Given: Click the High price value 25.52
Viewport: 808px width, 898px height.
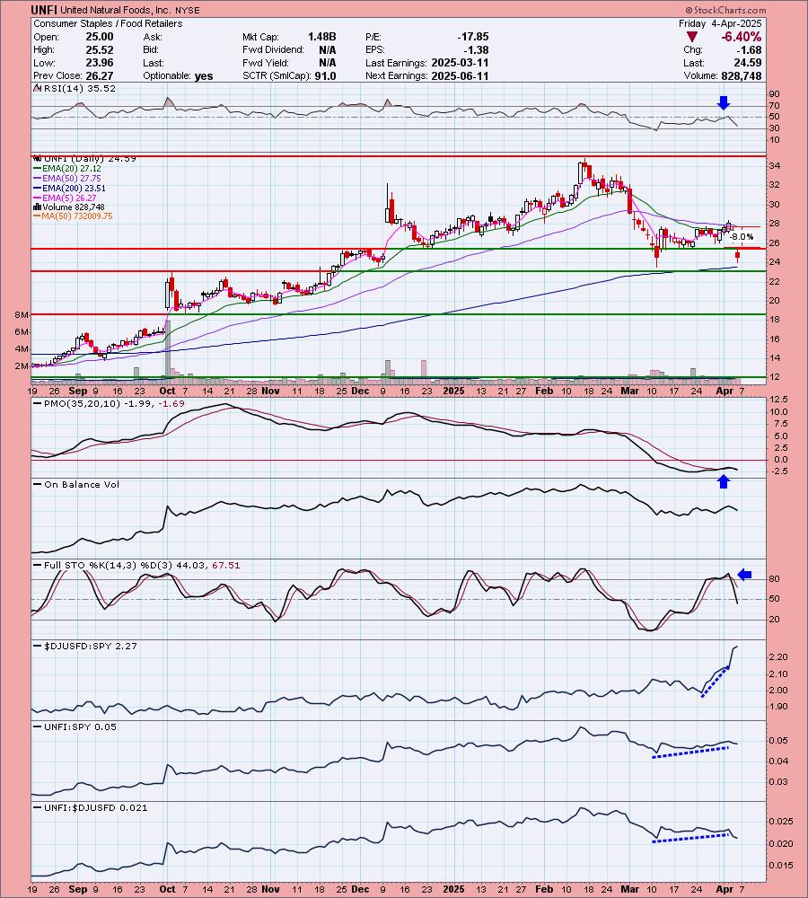Looking at the screenshot, I should point(100,49).
